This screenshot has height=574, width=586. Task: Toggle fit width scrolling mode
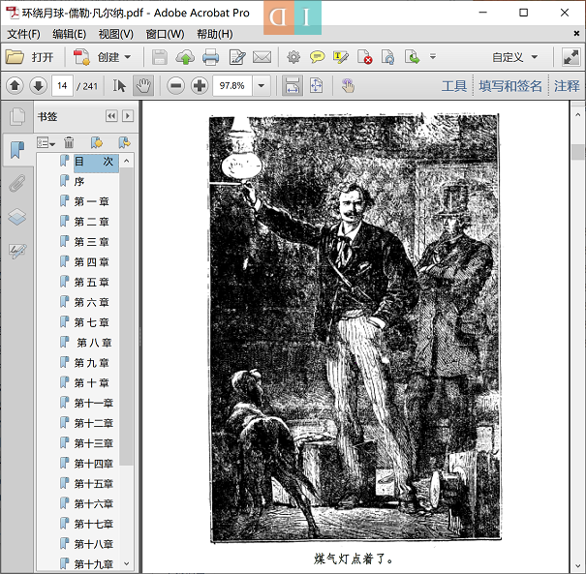point(293,86)
